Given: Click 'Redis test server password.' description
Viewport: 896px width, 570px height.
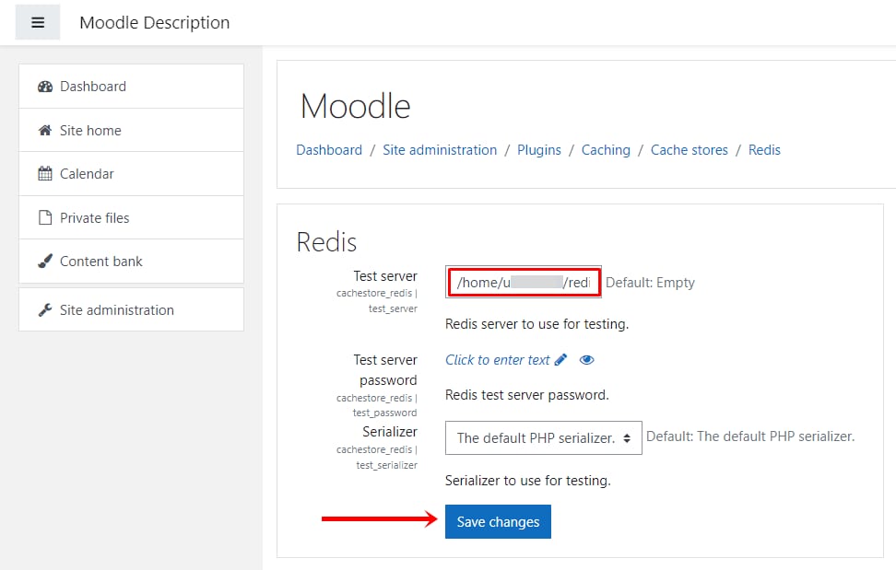Looking at the screenshot, I should (527, 395).
